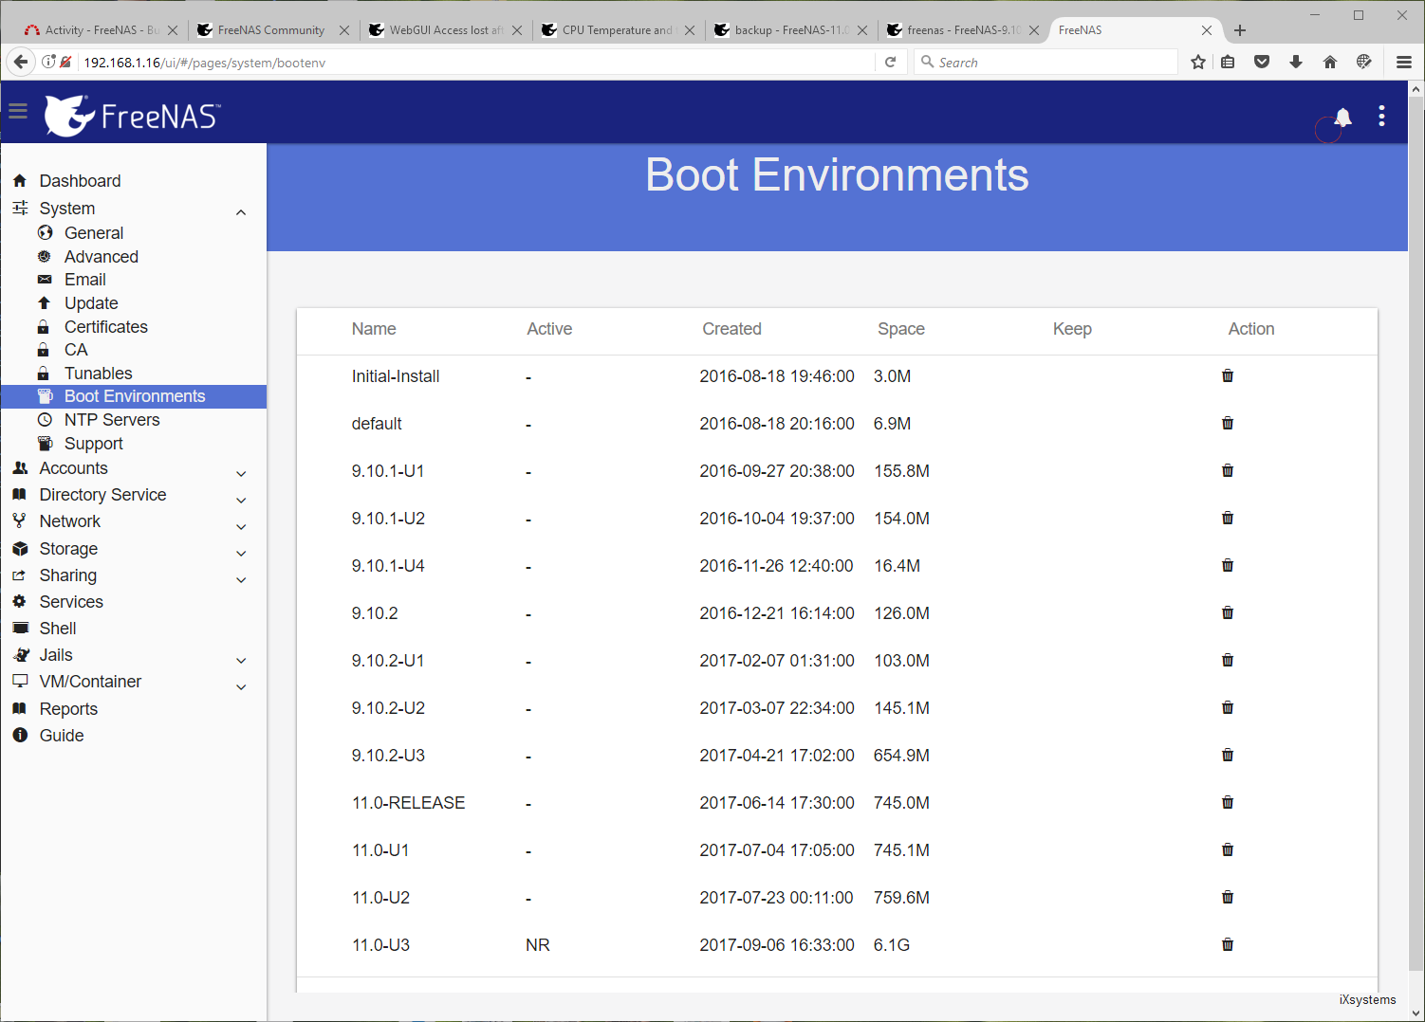Open Firefox hamburger menu
The height and width of the screenshot is (1022, 1425).
(x=1404, y=63)
